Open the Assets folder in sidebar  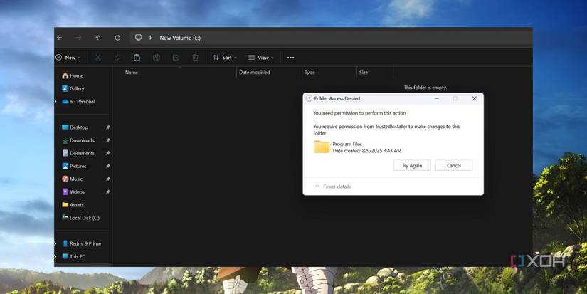(x=73, y=205)
